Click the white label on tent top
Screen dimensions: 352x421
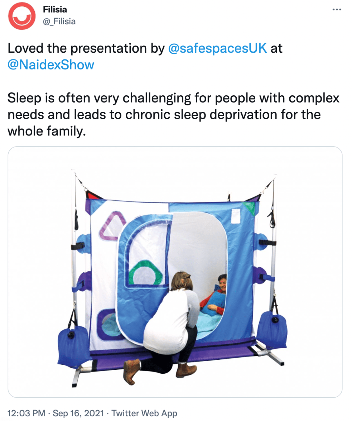[236, 216]
